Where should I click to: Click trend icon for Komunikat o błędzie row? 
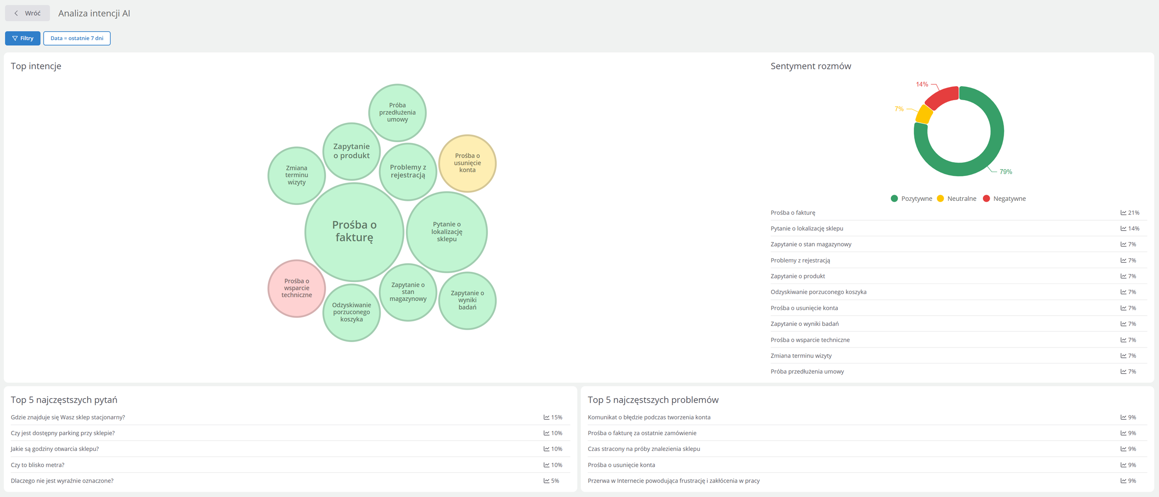[x=1123, y=417]
